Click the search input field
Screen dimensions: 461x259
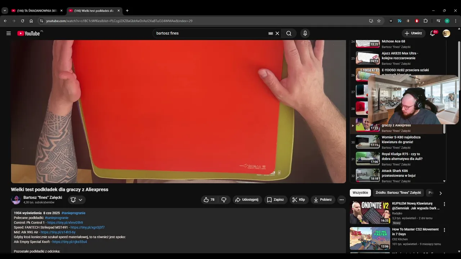211,33
